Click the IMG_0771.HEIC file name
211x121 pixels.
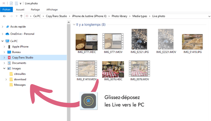coord(87,52)
